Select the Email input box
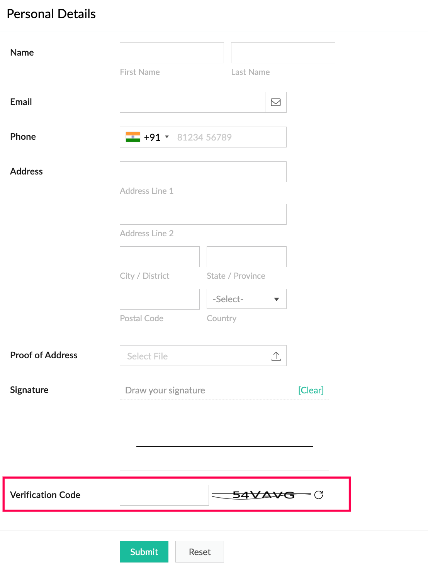Viewport: 428px width, 576px height. pyautogui.click(x=192, y=102)
